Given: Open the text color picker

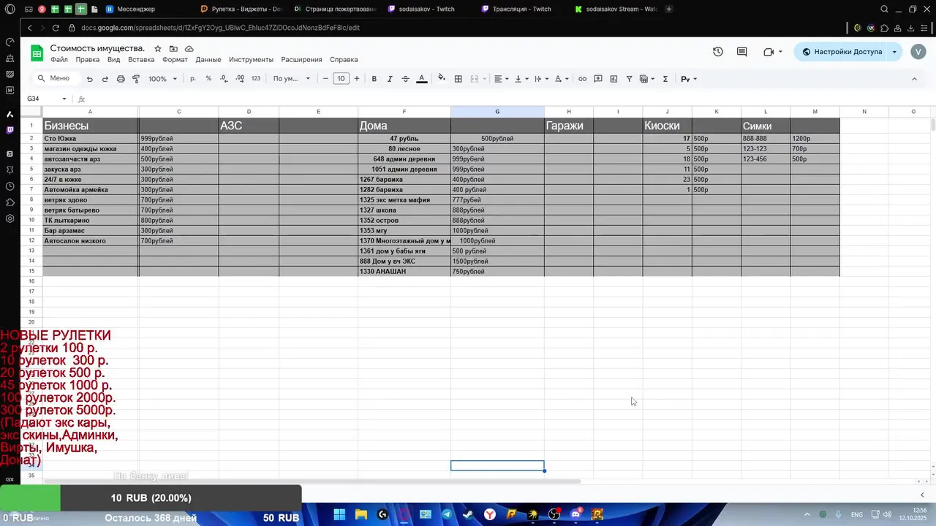Looking at the screenshot, I should (421, 79).
